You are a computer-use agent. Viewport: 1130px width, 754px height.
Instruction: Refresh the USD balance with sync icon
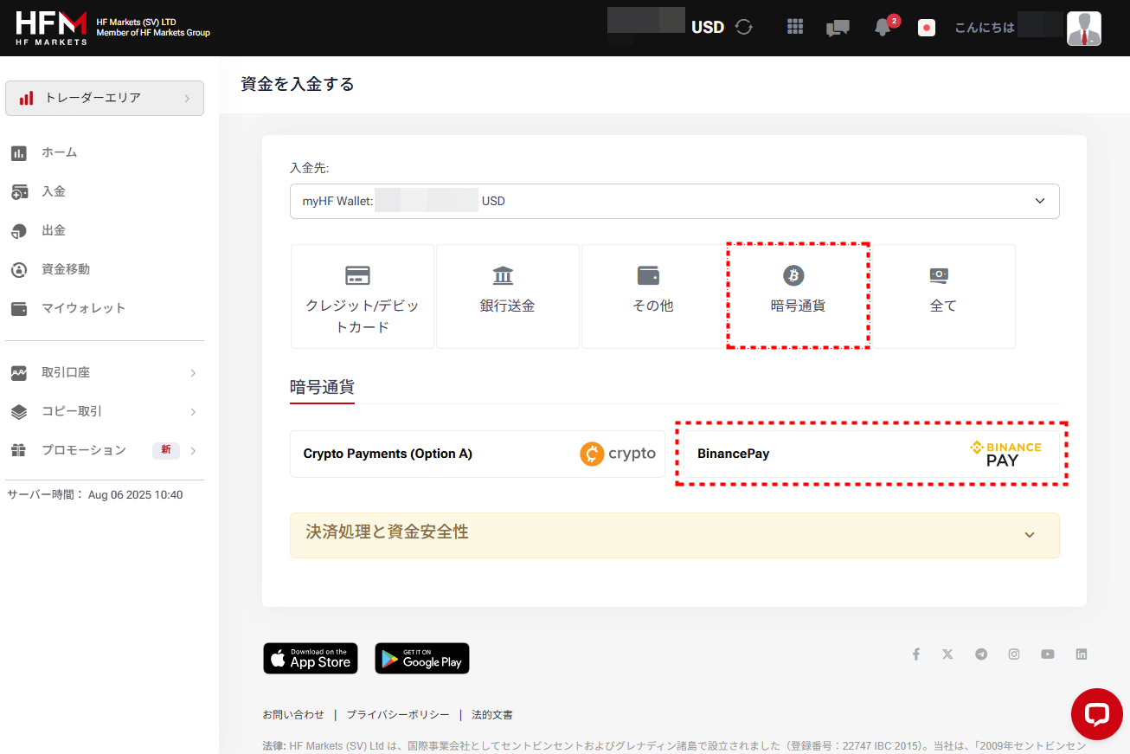(x=744, y=27)
